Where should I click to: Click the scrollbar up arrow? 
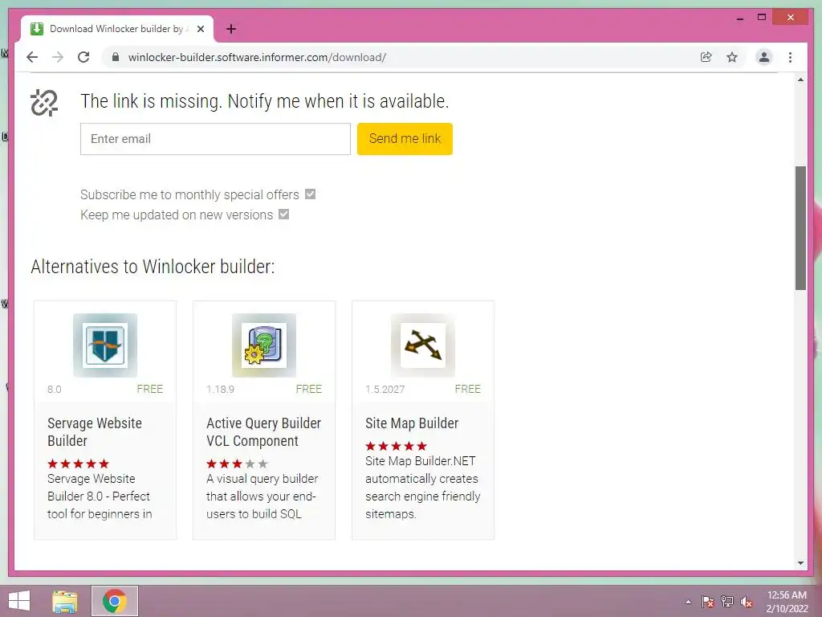tap(800, 80)
